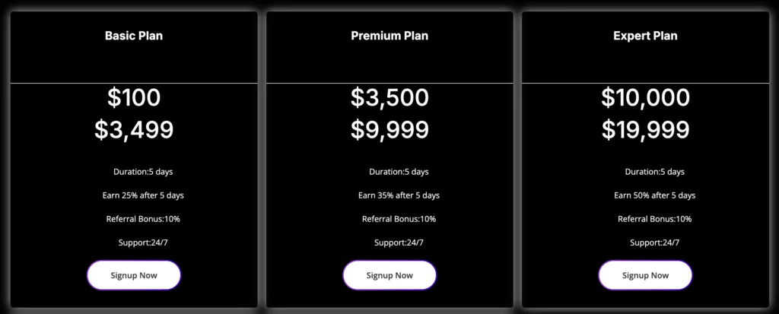779x314 pixels.
Task: Click Expert Plan's Duration:5 days line
Action: [x=654, y=172]
